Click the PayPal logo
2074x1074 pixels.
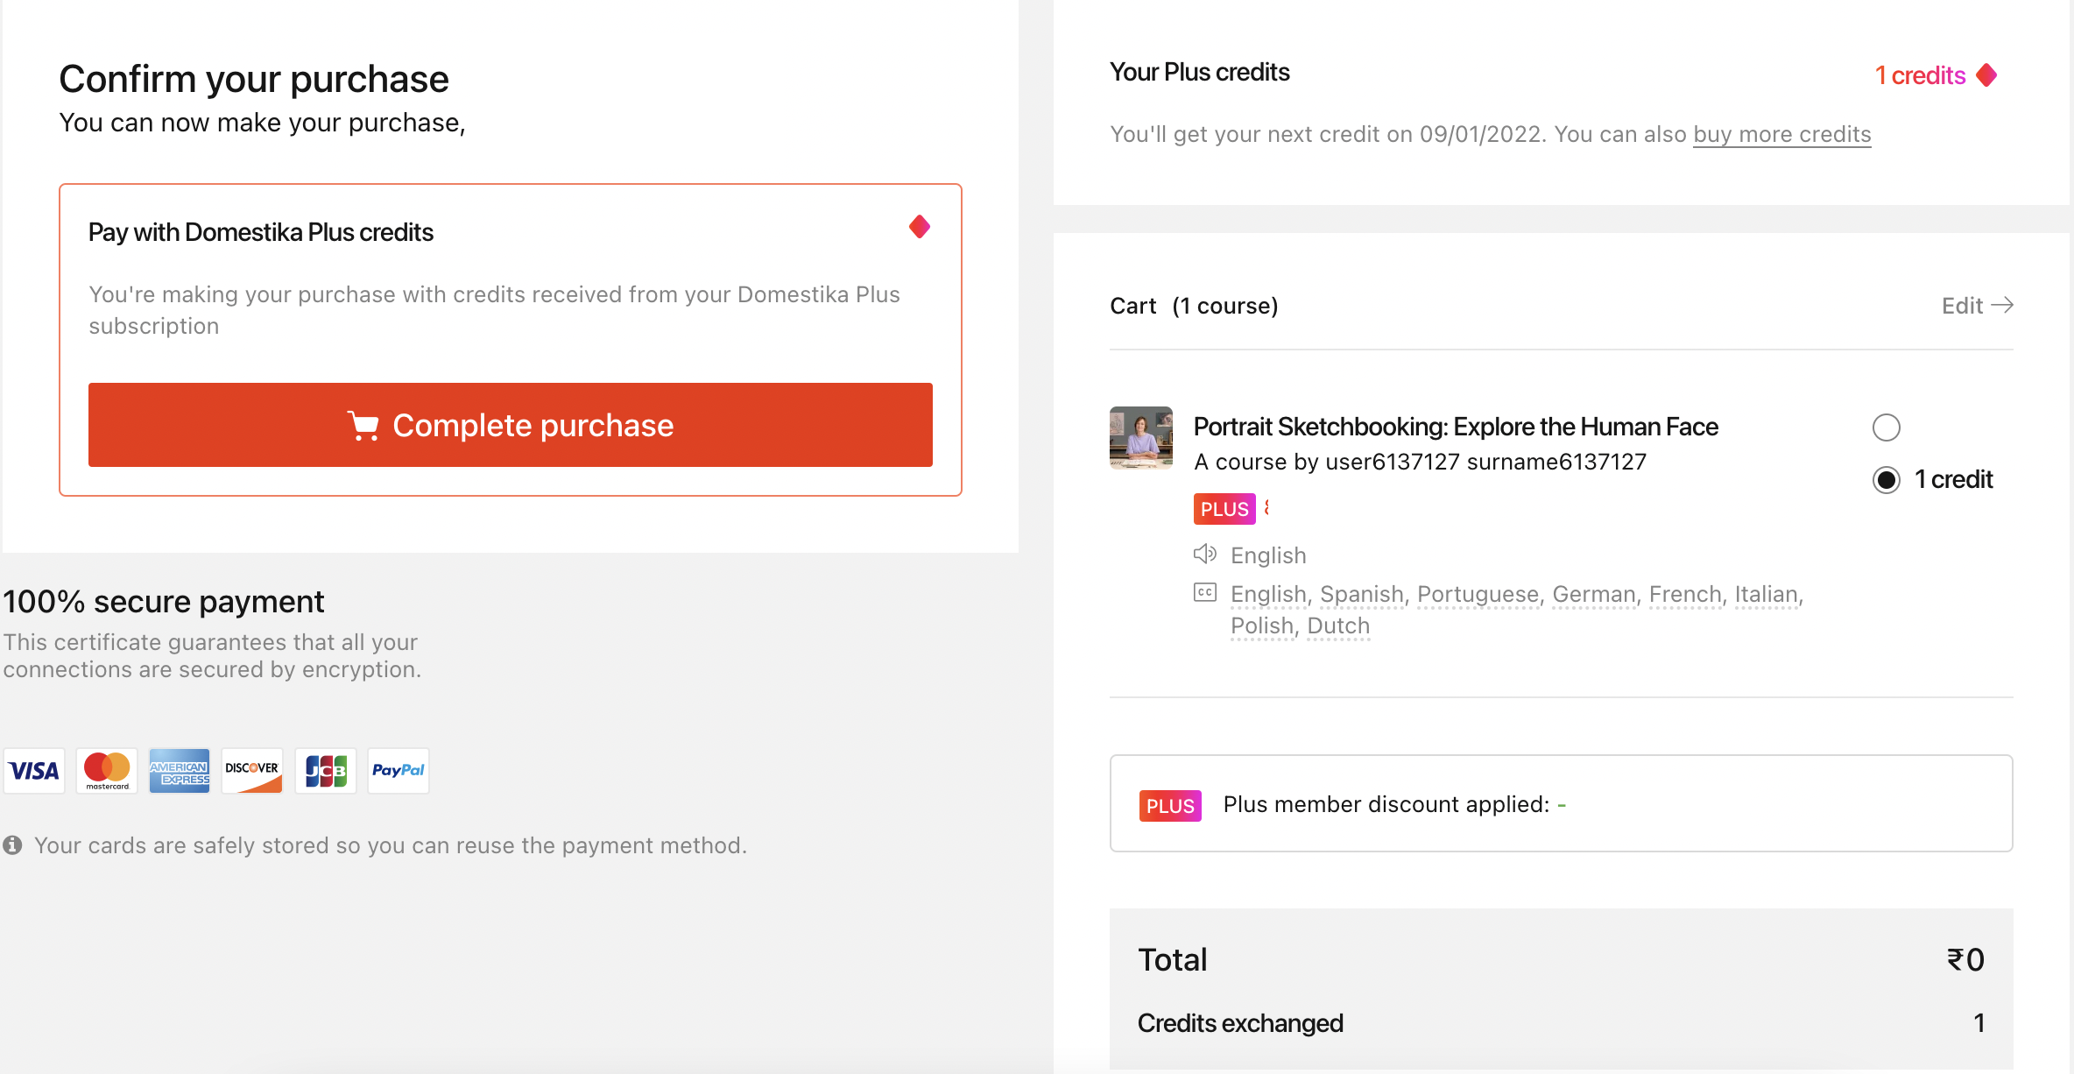tap(399, 771)
